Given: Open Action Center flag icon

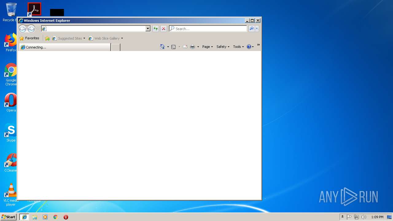Looking at the screenshot, I should click(349, 217).
